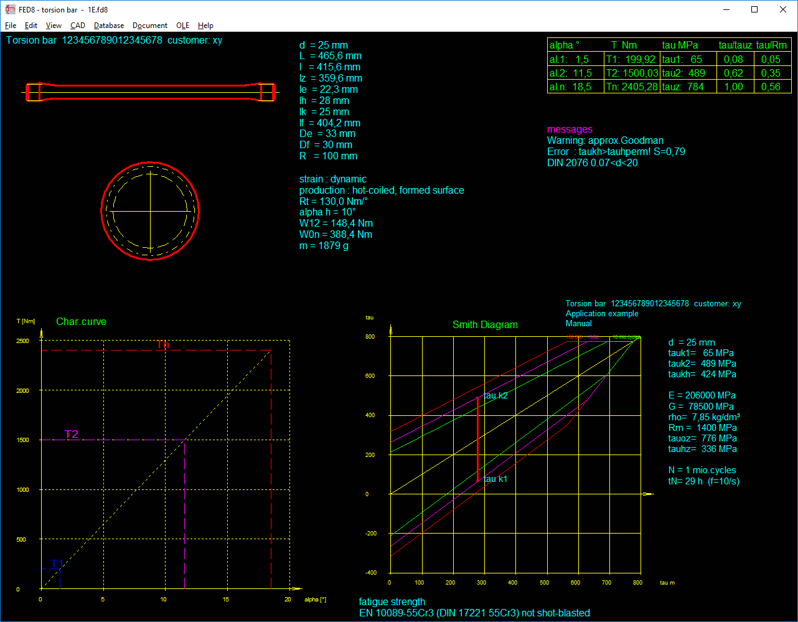Click the Tn: 2405,28 table cell
This screenshot has width=798, height=622.
point(631,87)
